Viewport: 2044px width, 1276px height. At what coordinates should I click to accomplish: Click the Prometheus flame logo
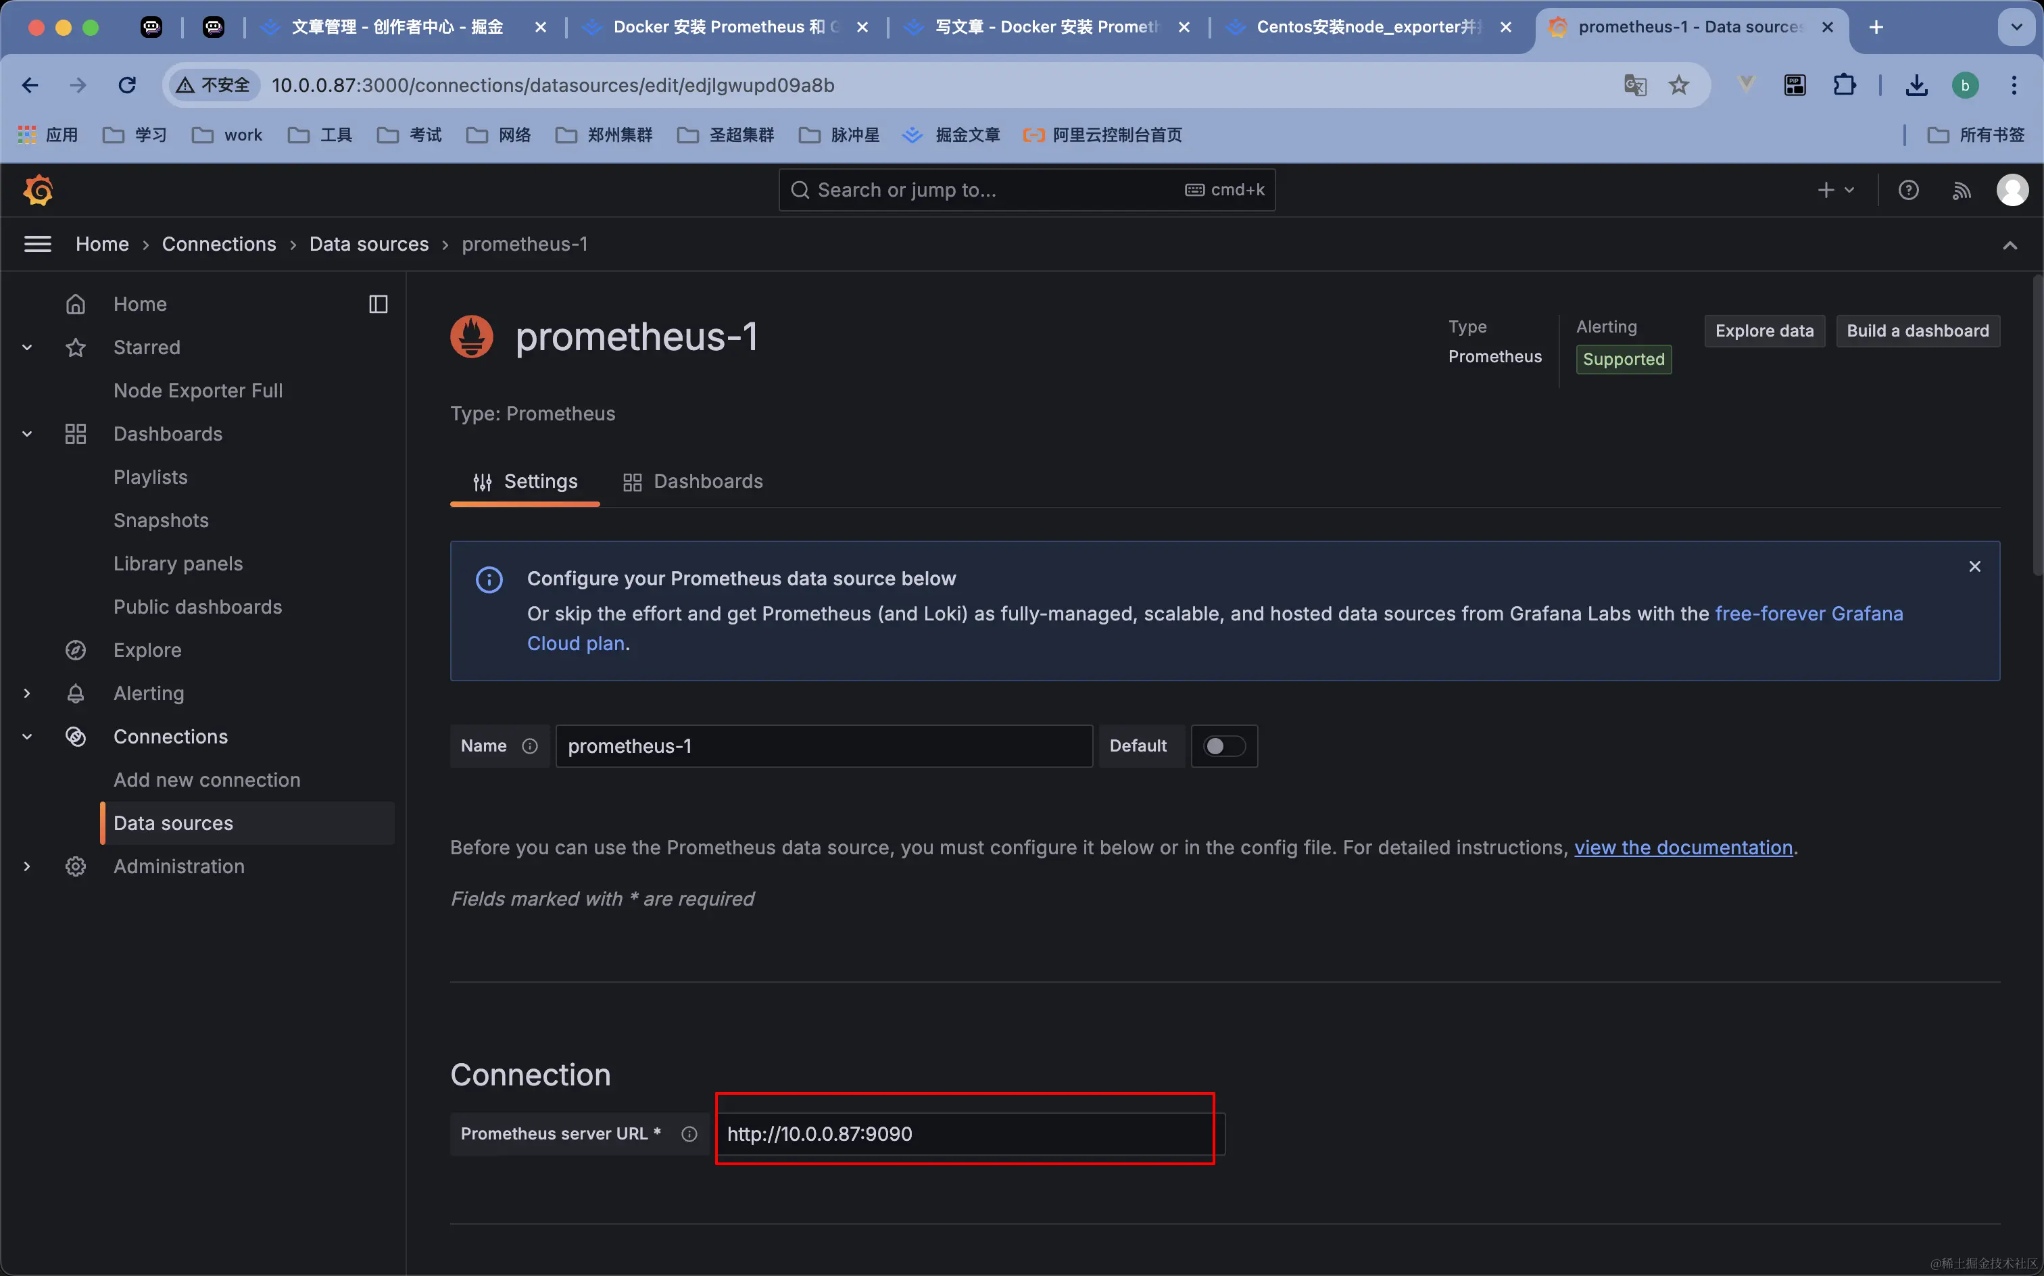[x=472, y=337]
